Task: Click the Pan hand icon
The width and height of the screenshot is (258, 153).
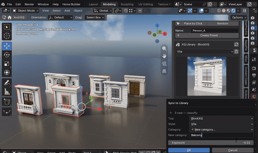Action: pyautogui.click(x=164, y=56)
